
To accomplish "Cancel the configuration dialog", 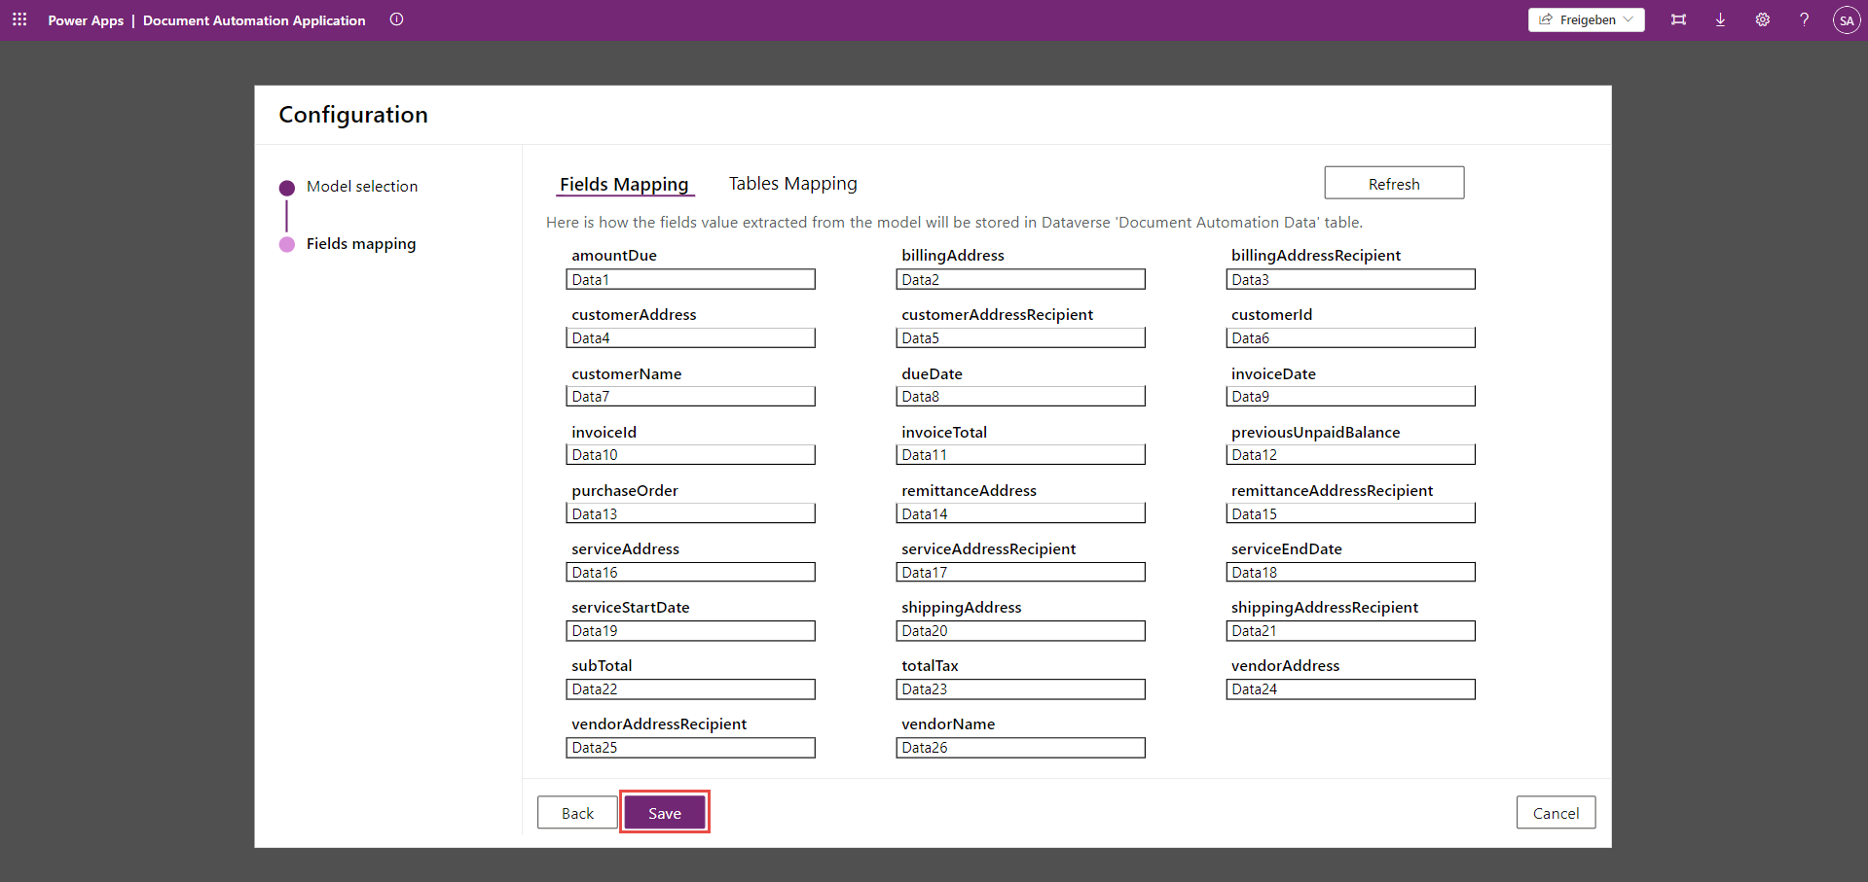I will click(x=1555, y=813).
